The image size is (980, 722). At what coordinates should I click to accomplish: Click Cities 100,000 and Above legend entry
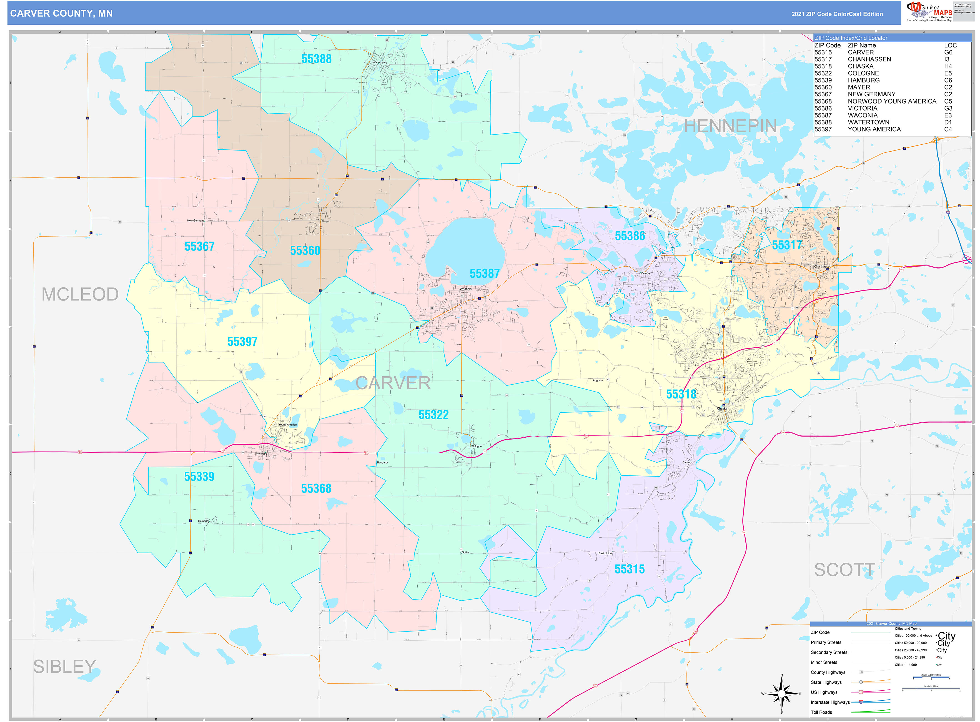click(x=925, y=636)
